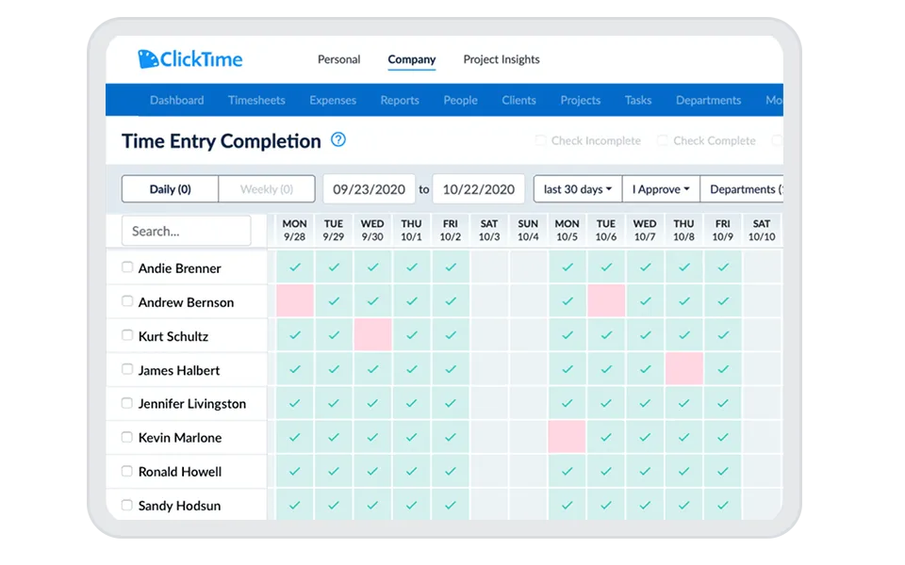Expand the I Approve filter dropdown
This screenshot has width=905, height=565.
point(660,188)
